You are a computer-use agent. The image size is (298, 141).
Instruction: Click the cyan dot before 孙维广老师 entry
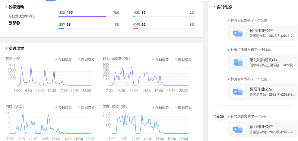click(228, 50)
